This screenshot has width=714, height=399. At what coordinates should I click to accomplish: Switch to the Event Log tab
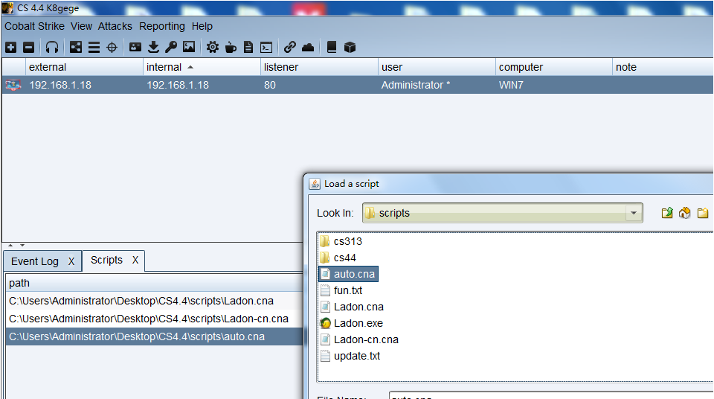tap(35, 261)
